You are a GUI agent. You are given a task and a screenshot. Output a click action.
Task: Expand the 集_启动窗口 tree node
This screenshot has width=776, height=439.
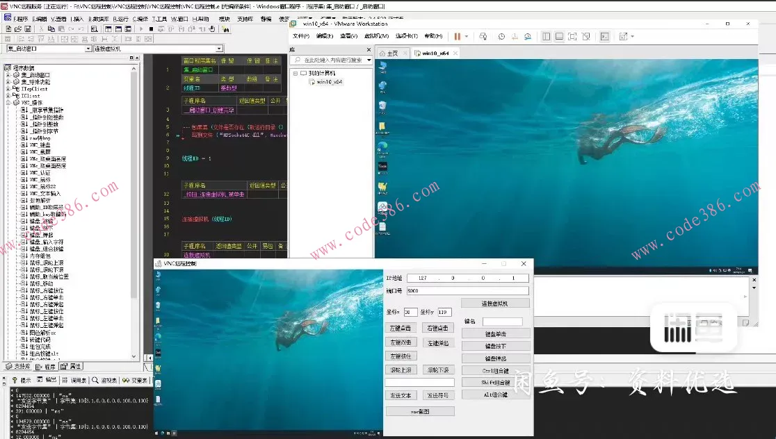coord(8,75)
